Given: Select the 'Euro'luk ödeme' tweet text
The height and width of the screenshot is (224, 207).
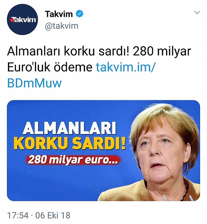Looking at the screenshot, I should click(x=50, y=67).
